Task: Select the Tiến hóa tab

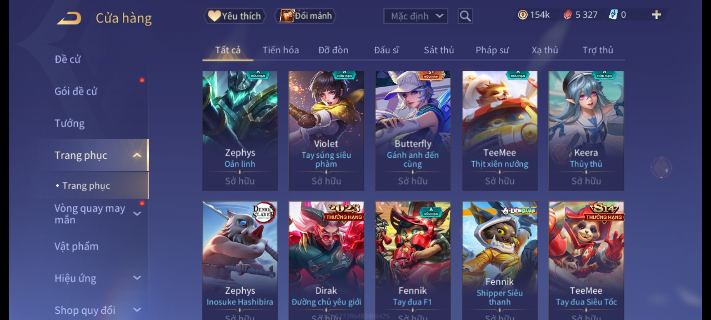Action: tap(281, 50)
